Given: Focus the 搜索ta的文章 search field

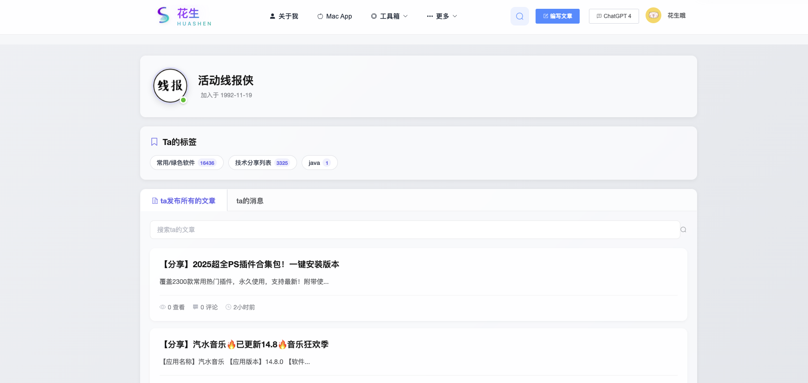Looking at the screenshot, I should click(414, 230).
